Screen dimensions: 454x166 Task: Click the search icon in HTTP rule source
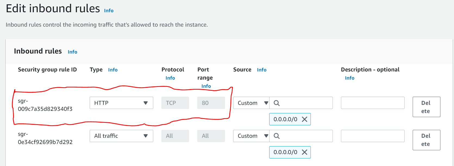[x=277, y=103]
